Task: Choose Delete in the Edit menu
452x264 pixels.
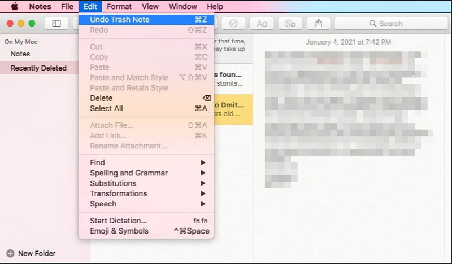Action: [146, 98]
